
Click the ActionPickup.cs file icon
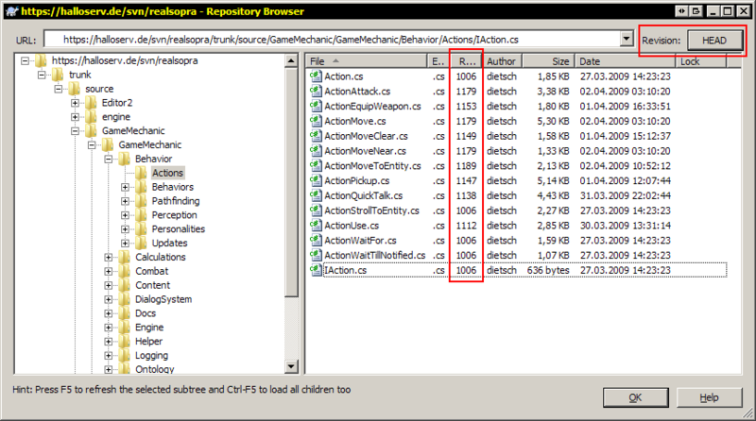(316, 180)
